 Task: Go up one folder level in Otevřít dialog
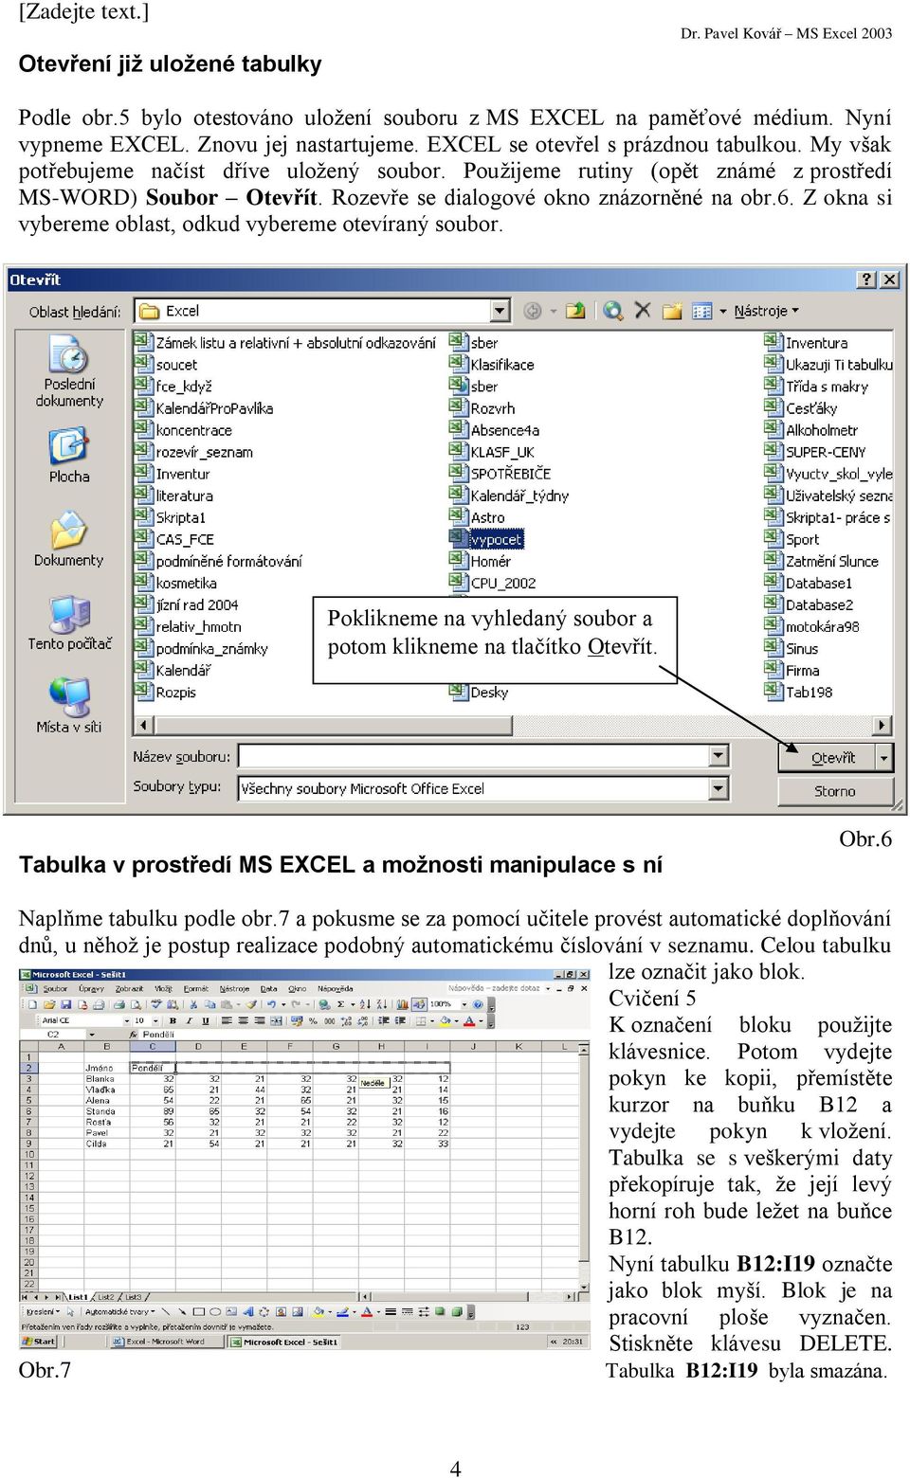(575, 311)
